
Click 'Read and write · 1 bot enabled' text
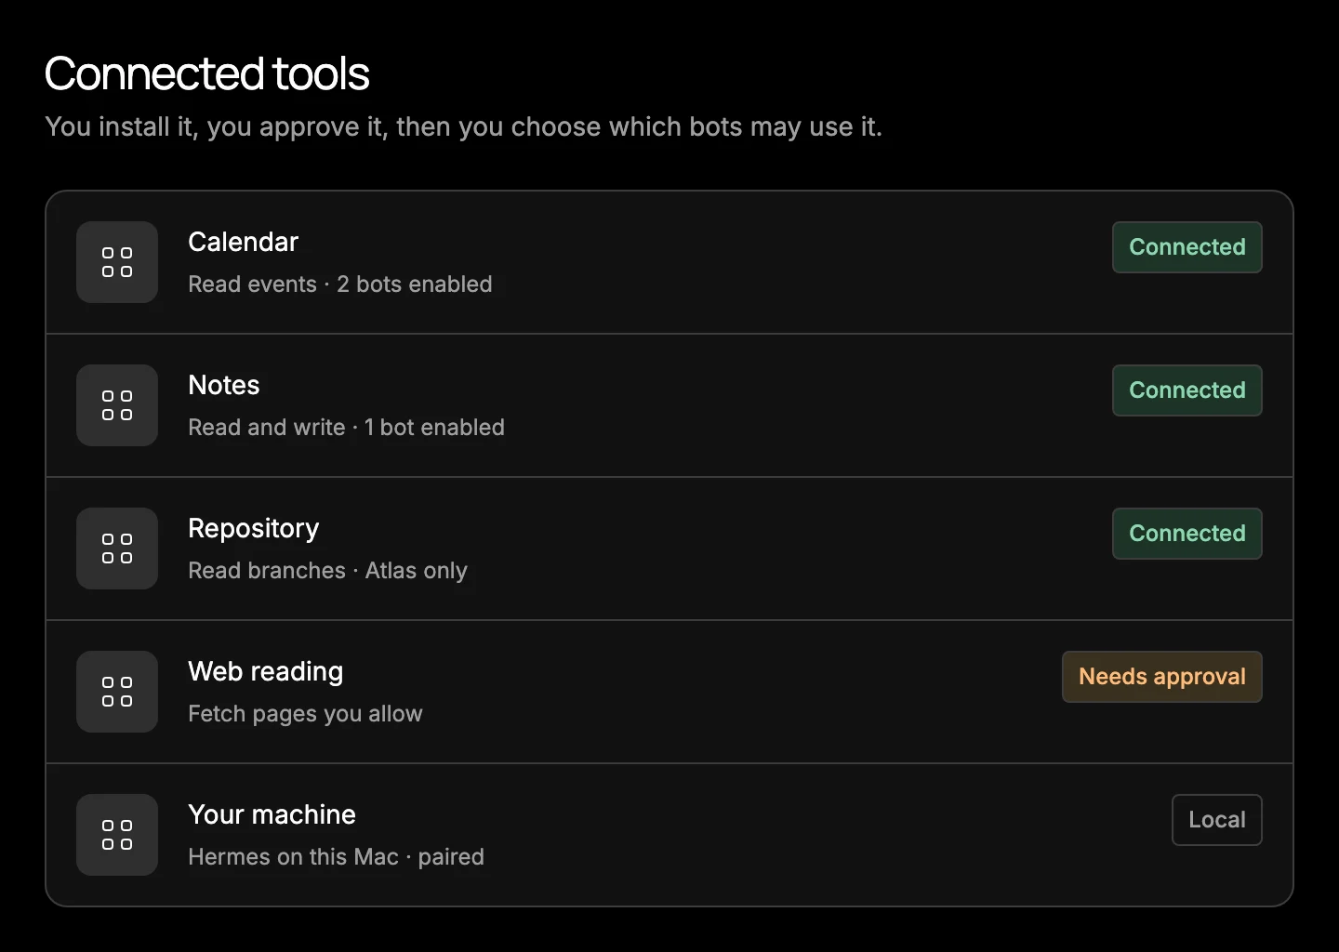pyautogui.click(x=347, y=428)
